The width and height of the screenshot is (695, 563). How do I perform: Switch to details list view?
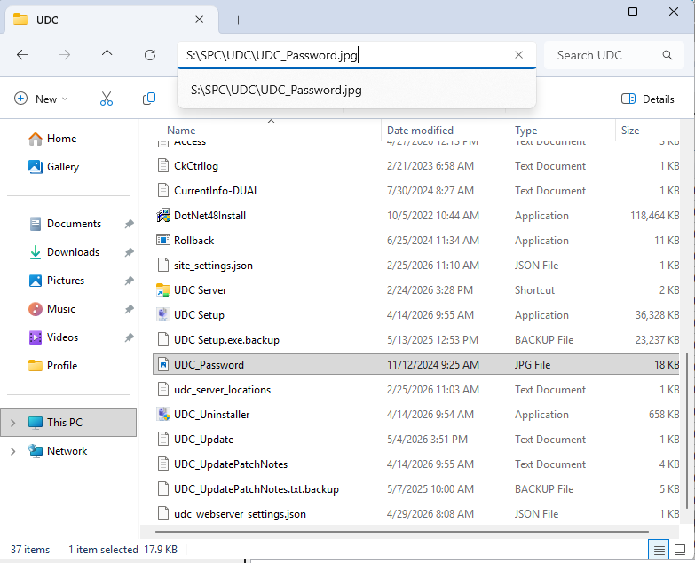[x=659, y=551]
